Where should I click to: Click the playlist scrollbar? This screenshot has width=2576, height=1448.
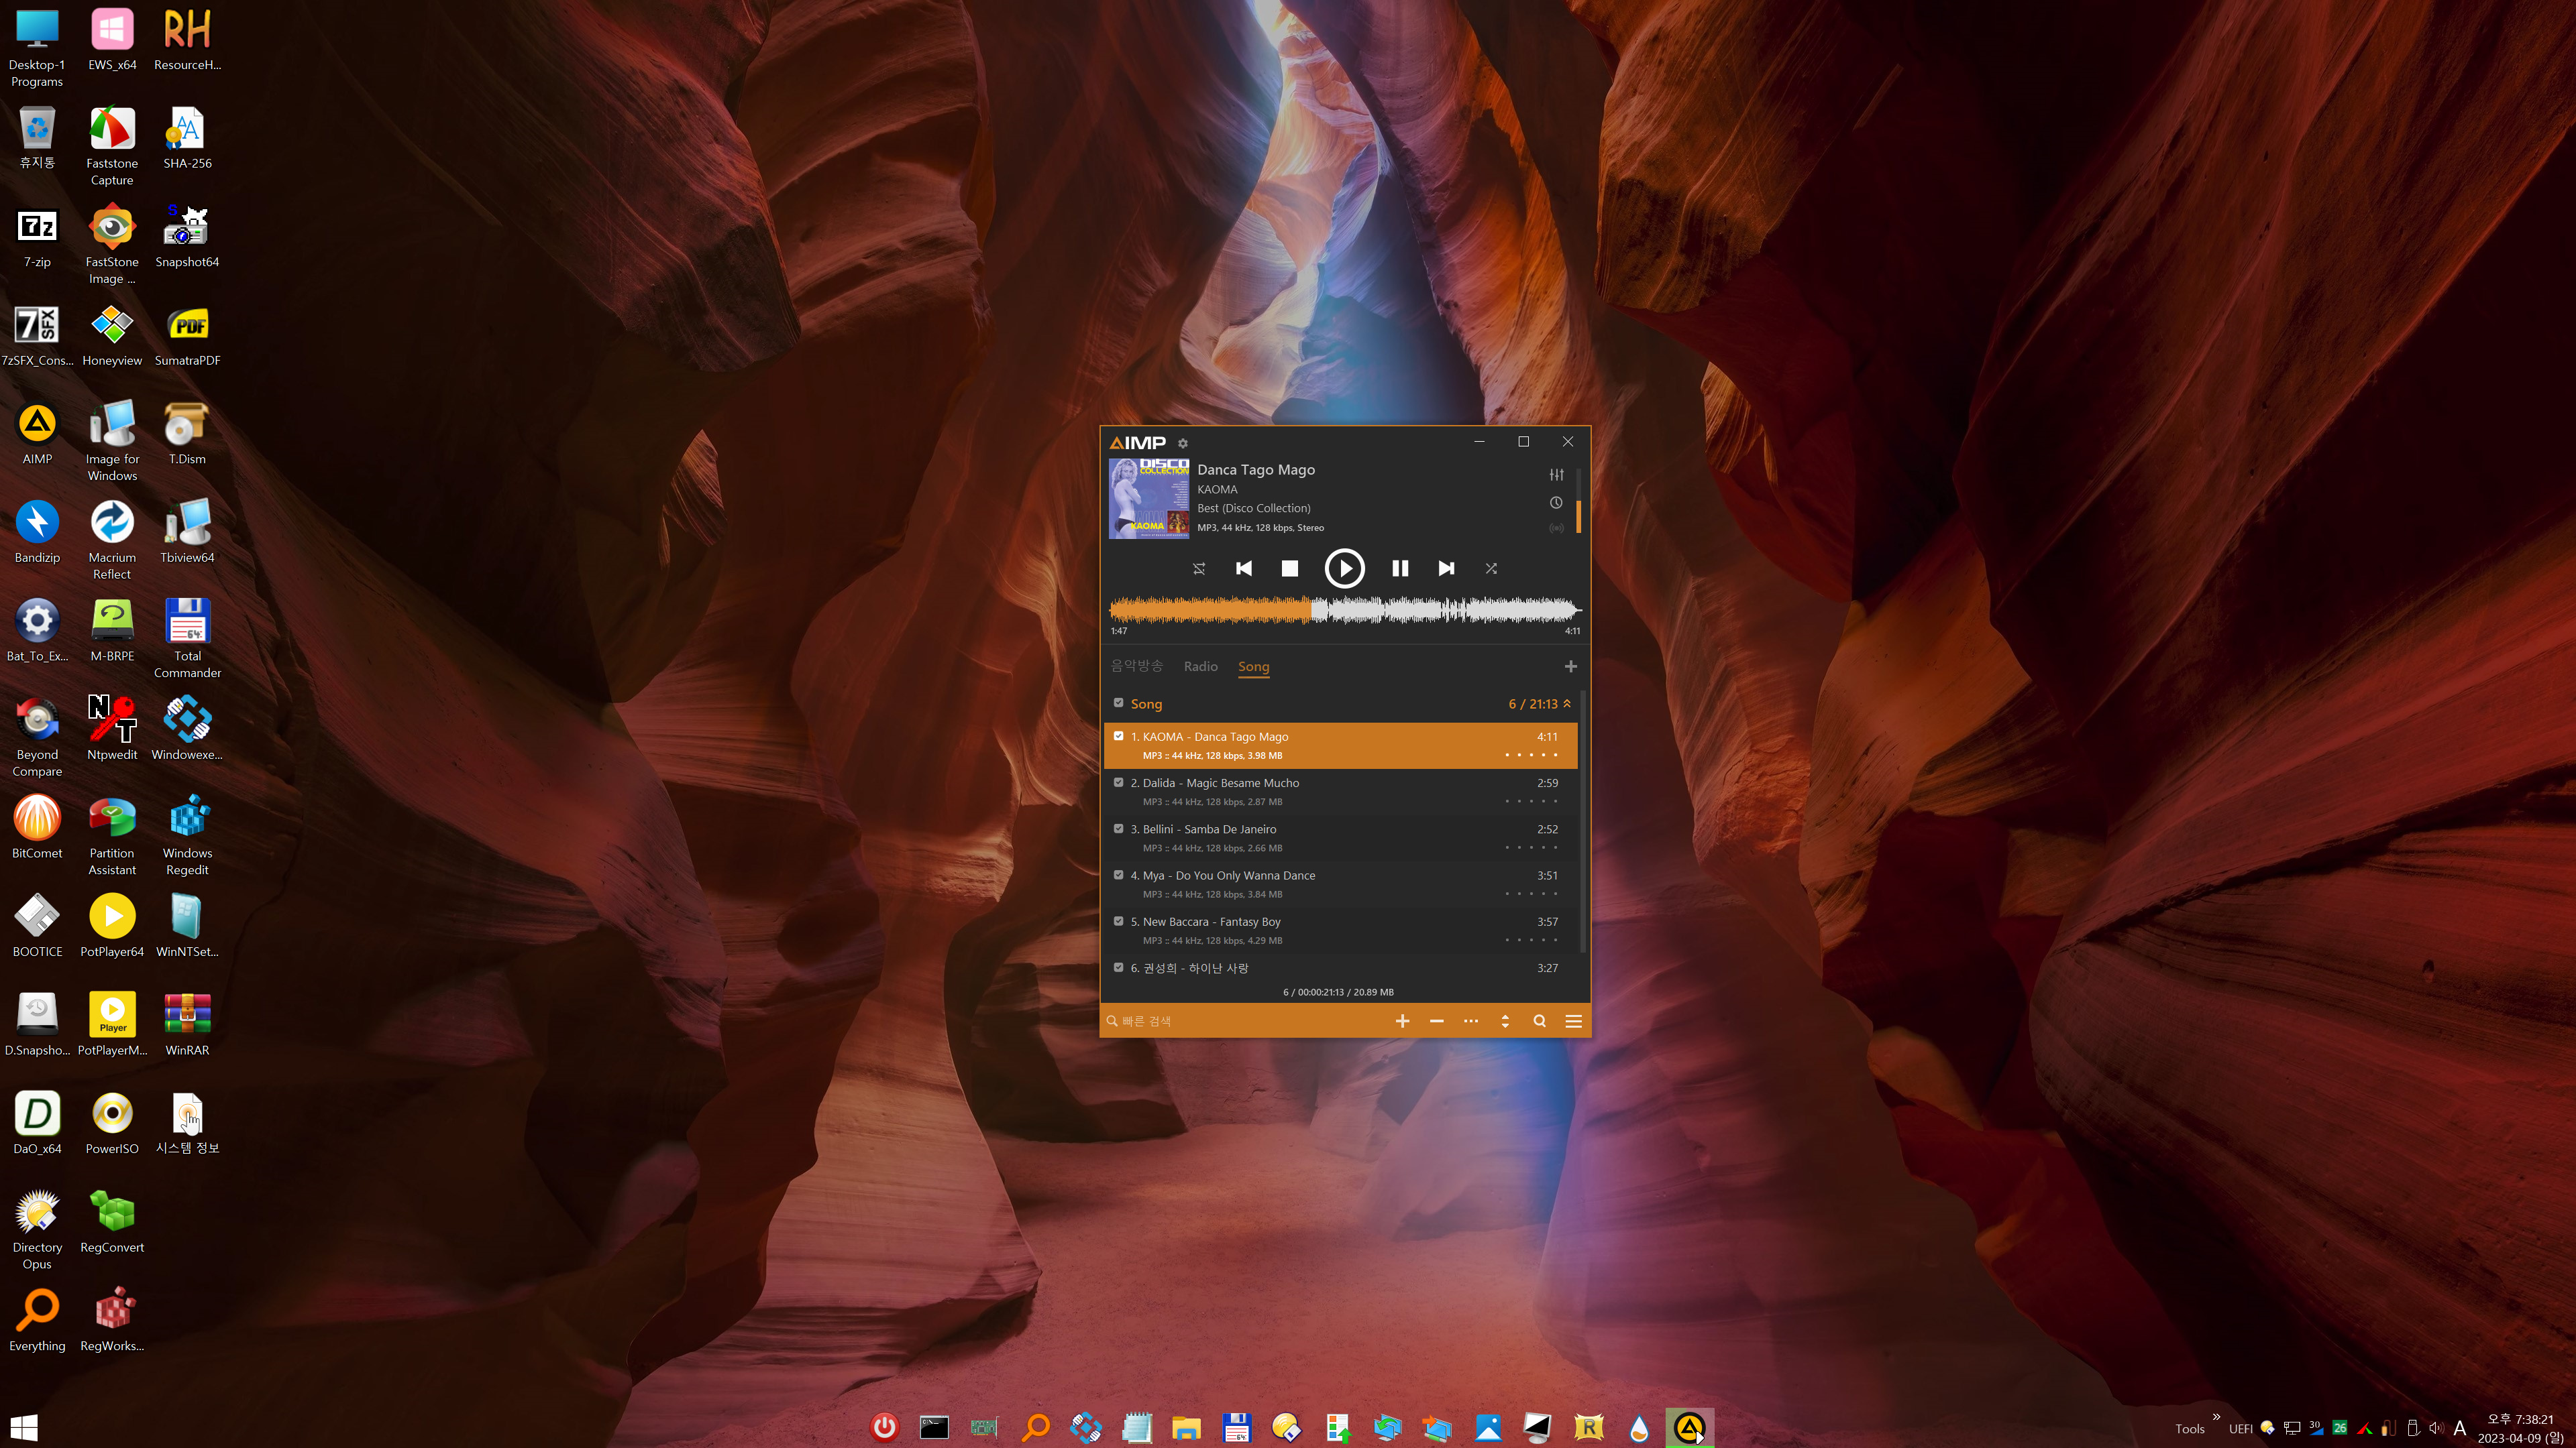[1582, 821]
